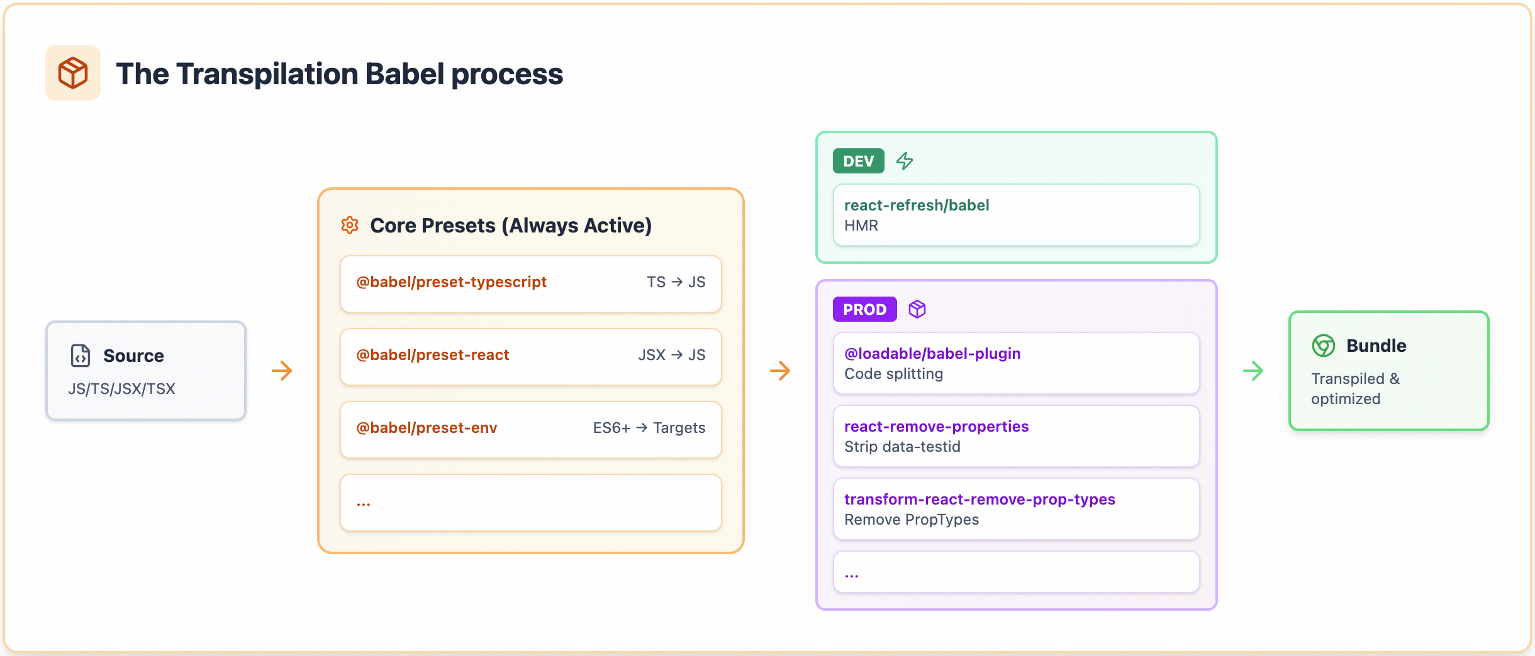The height and width of the screenshot is (656, 1535).
Task: Open the @babel/preset-env link
Action: coord(427,428)
